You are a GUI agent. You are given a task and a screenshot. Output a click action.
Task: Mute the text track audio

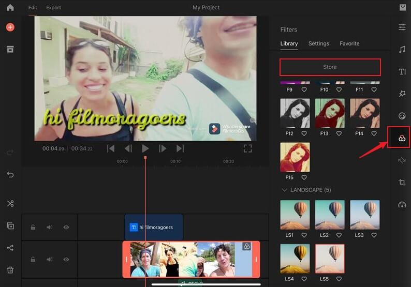pos(50,227)
